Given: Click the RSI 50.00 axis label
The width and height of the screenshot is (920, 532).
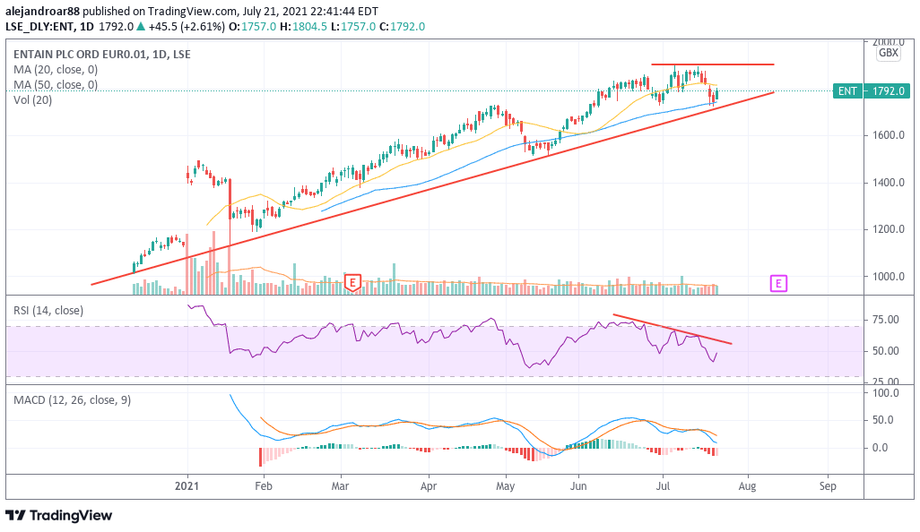Looking at the screenshot, I should pyautogui.click(x=885, y=350).
